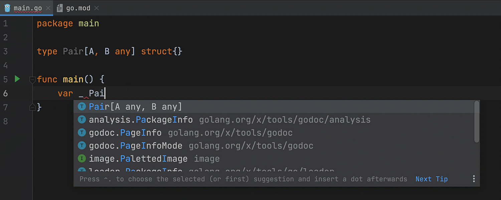Close the go.mod tab
This screenshot has height=200, width=501.
[x=97, y=8]
